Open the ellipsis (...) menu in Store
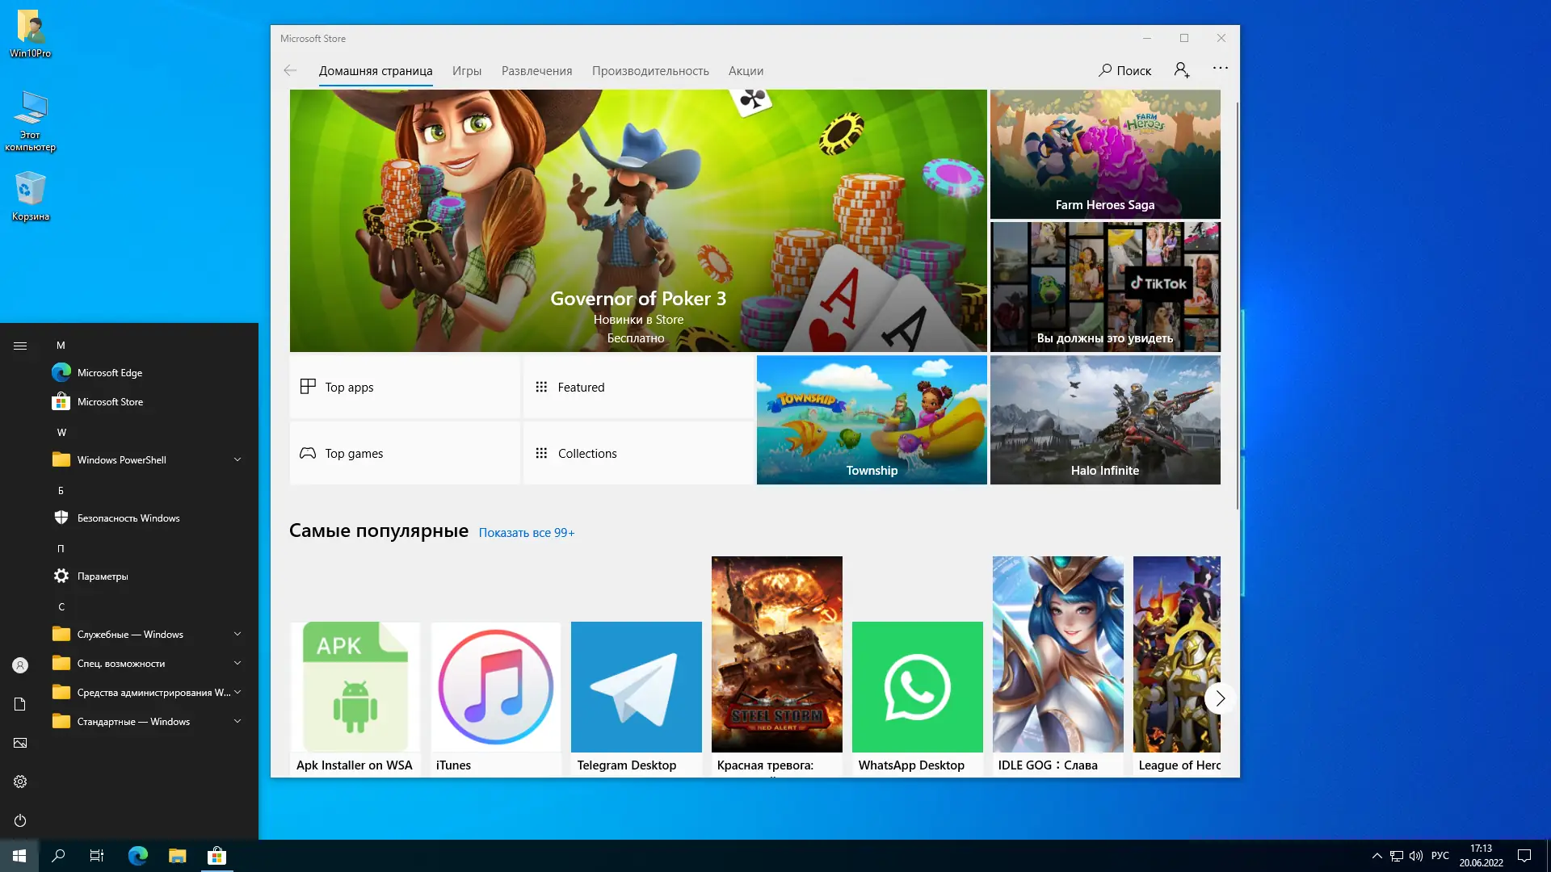Viewport: 1551px width, 872px height. tap(1220, 69)
